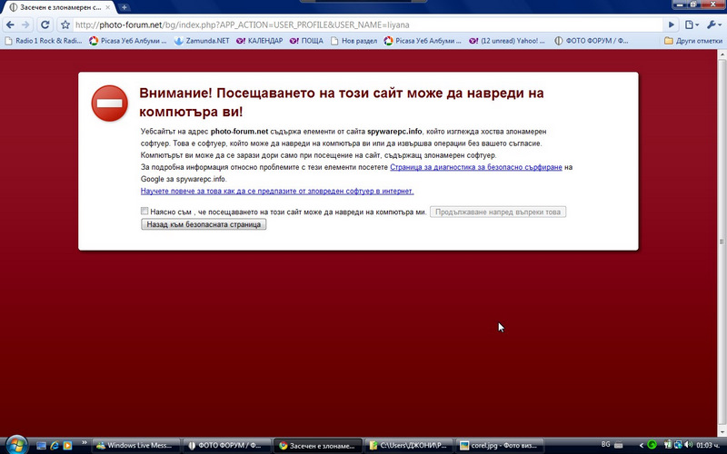
Task: Click 'Продължаване напред въпреки това' button
Action: click(498, 212)
